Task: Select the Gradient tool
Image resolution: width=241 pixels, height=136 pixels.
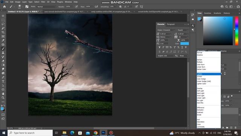Action: coord(3,65)
